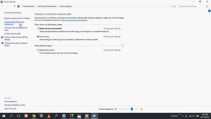Image resolution: width=211 pixels, height=119 pixels.
Task: Open Settings gear in taskbar
Action: pyautogui.click(x=87, y=116)
